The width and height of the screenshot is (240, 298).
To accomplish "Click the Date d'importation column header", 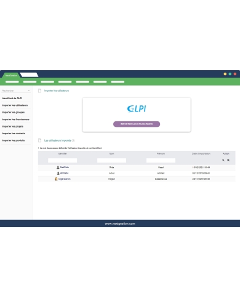I will click(x=201, y=154).
